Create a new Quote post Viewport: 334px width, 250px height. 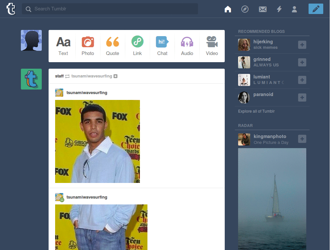pyautogui.click(x=113, y=46)
